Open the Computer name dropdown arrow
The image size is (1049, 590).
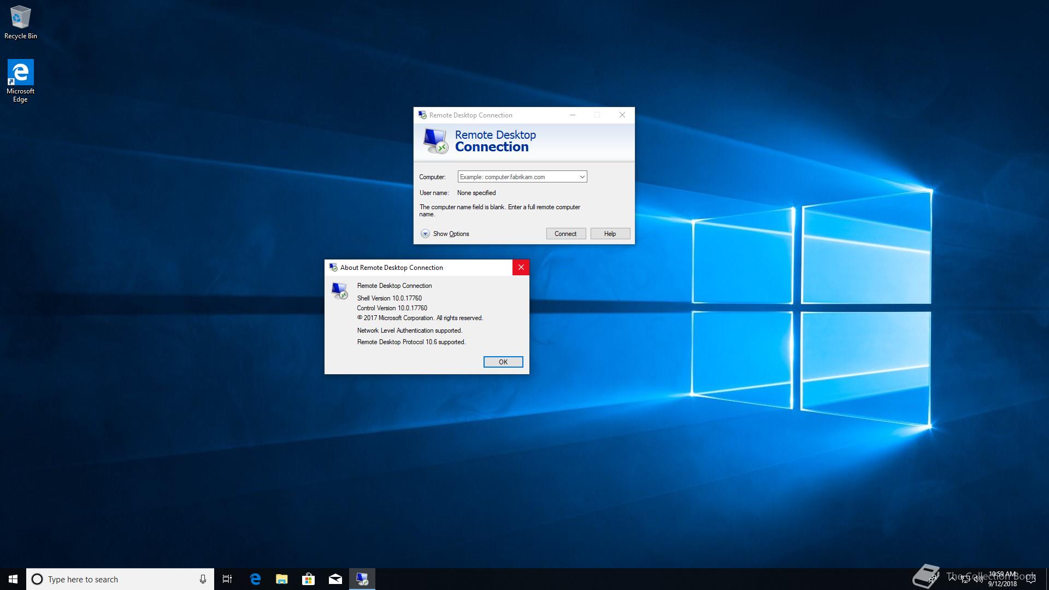pyautogui.click(x=582, y=177)
